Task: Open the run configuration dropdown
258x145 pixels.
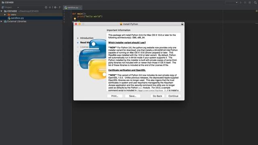Action: (x=231, y=2)
